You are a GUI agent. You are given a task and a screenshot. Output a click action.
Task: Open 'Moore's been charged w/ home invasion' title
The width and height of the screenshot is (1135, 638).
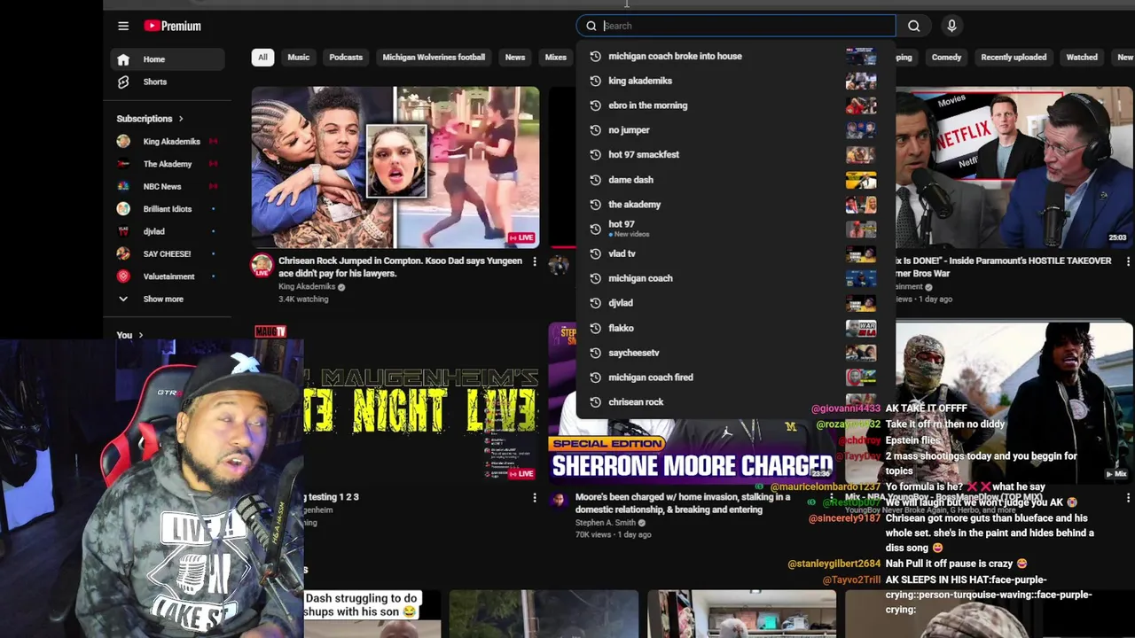coord(683,503)
